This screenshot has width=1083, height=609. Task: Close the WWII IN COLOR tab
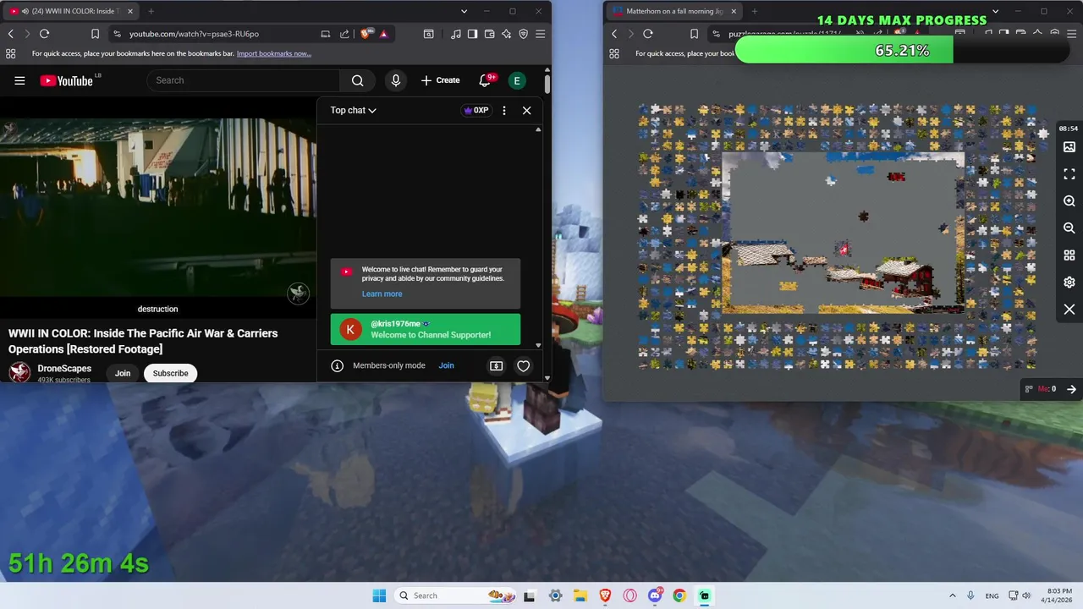point(129,11)
